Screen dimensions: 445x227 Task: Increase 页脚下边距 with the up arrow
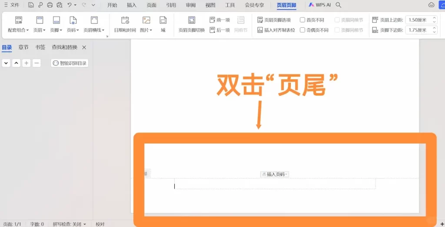434,28
